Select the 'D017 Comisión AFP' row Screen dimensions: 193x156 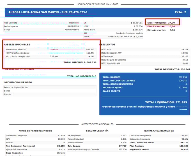(146, 63)
